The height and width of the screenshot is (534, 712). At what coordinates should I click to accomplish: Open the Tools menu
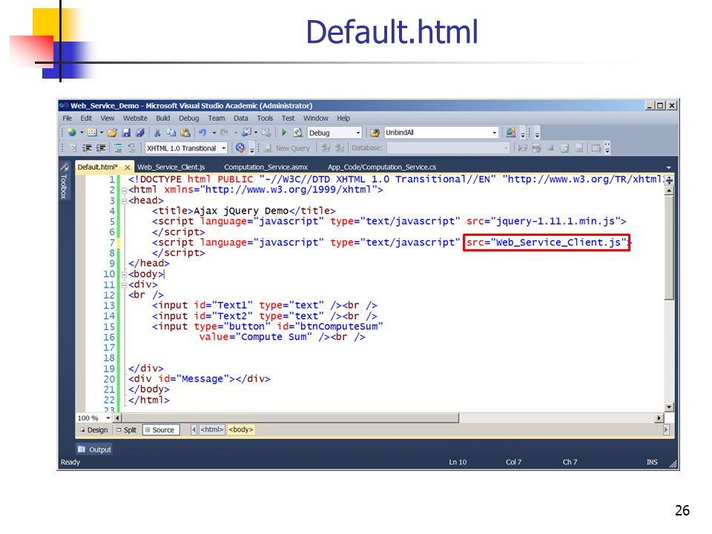(x=265, y=119)
